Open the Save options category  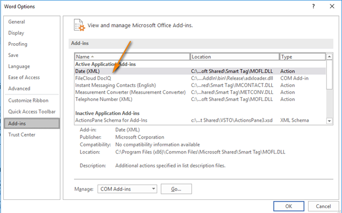13,55
